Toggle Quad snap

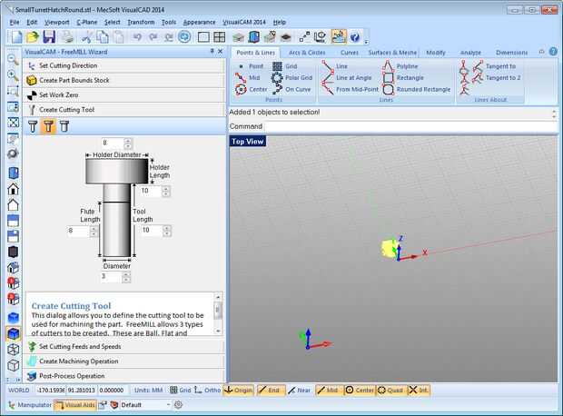pyautogui.click(x=390, y=391)
